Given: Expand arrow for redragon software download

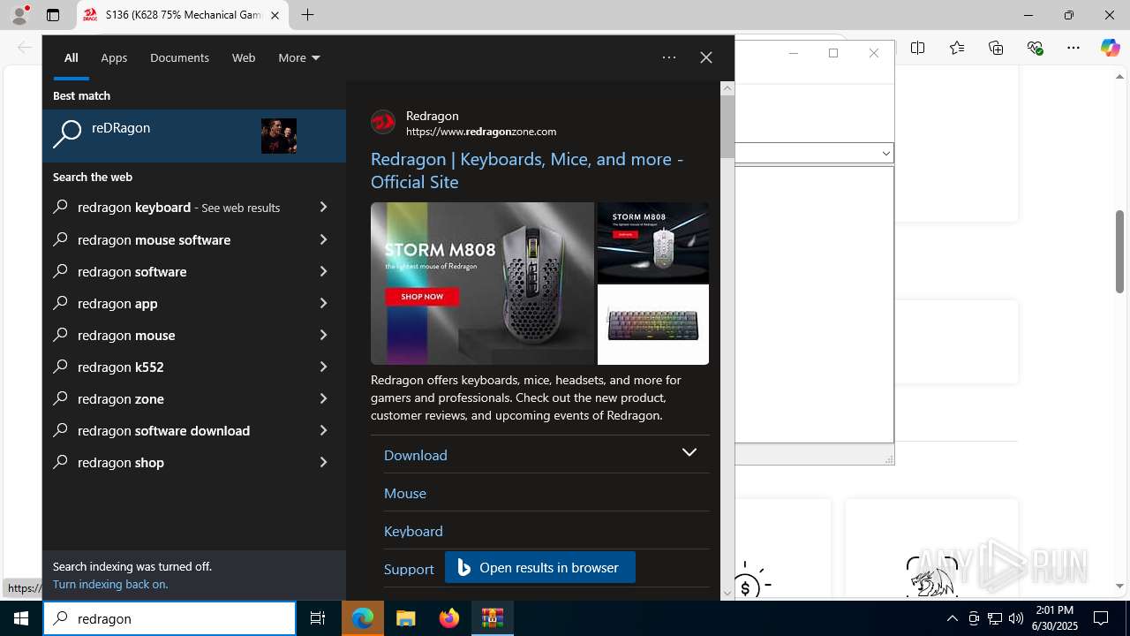Looking at the screenshot, I should click(323, 430).
